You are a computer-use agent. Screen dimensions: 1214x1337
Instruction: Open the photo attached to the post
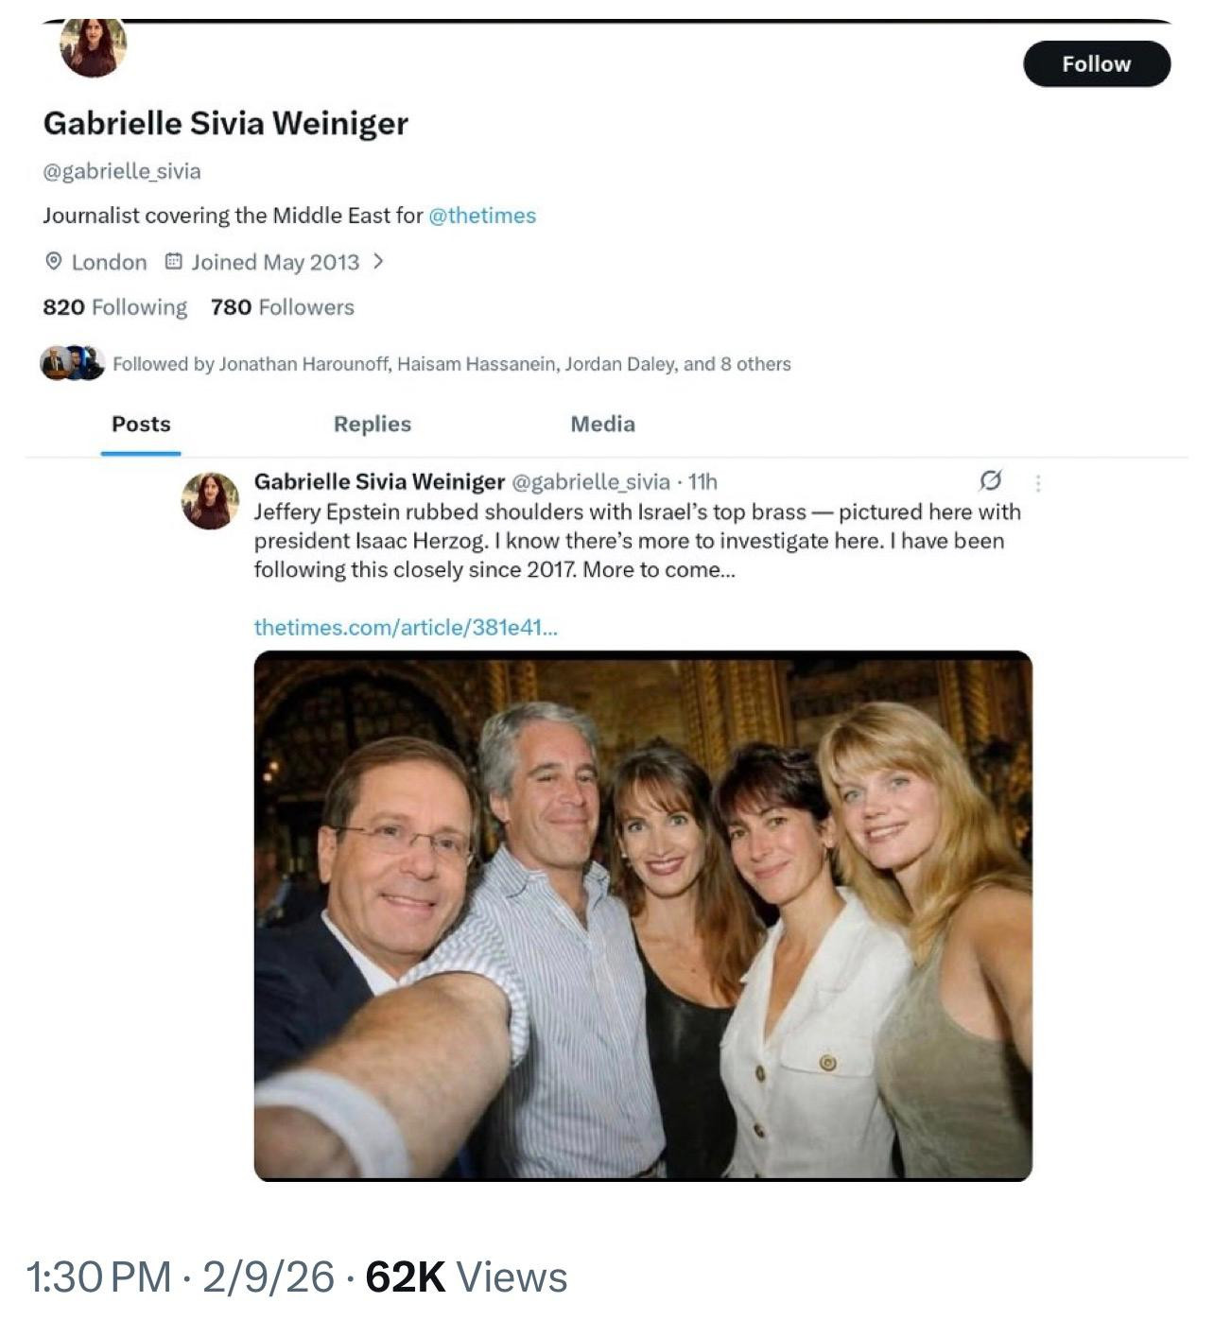tap(643, 915)
